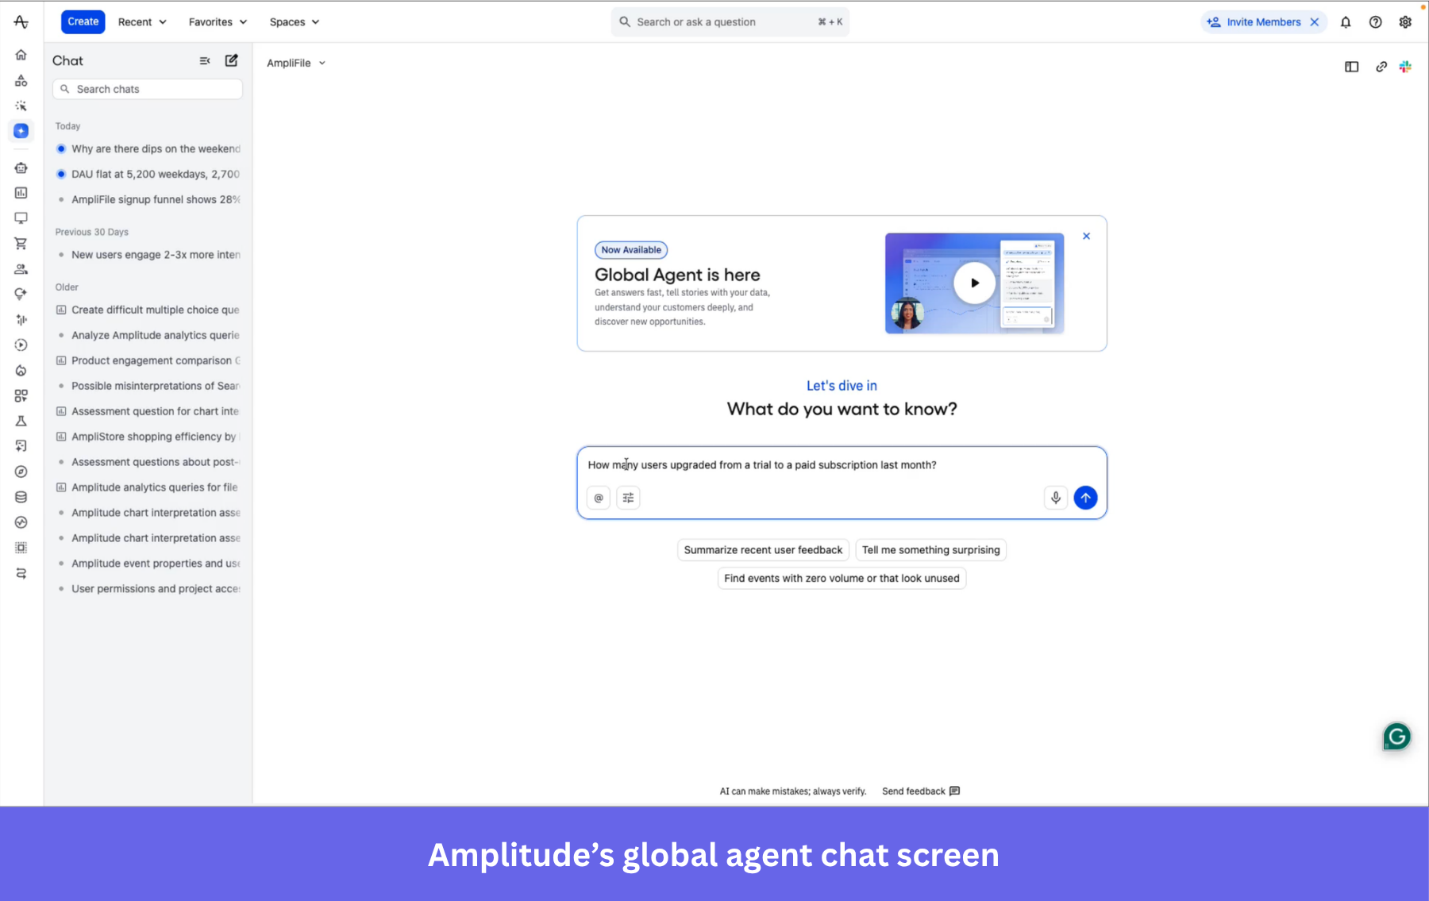Viewport: 1429px width, 901px height.
Task: Open the Recent dropdown menu
Action: point(142,22)
